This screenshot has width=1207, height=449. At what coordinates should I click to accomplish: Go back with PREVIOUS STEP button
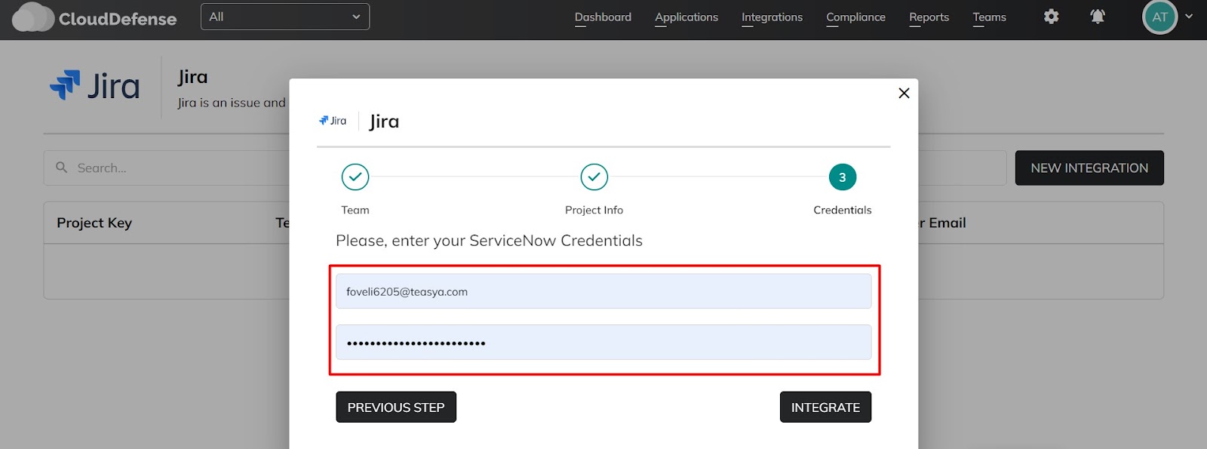tap(396, 407)
